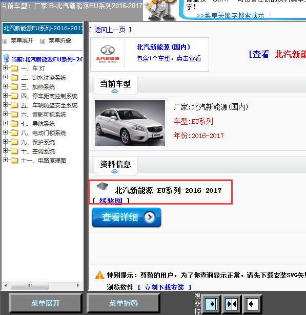Click folder icon for 三、加热系统
This screenshot has height=315, width=306.
pos(14,87)
